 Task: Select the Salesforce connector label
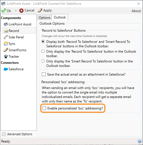pyautogui.click(x=16, y=69)
